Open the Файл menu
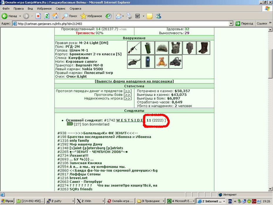 [6, 9]
